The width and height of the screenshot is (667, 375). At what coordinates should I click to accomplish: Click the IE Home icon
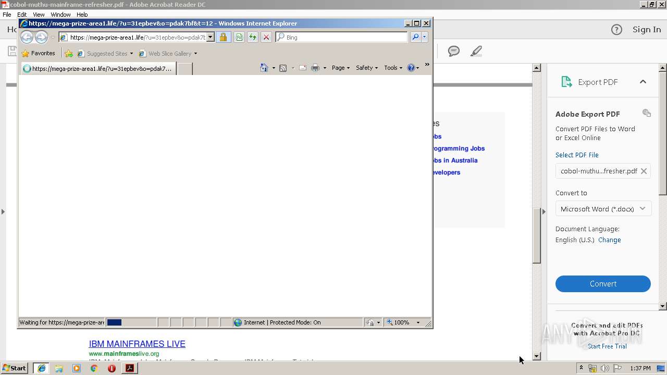pyautogui.click(x=264, y=68)
